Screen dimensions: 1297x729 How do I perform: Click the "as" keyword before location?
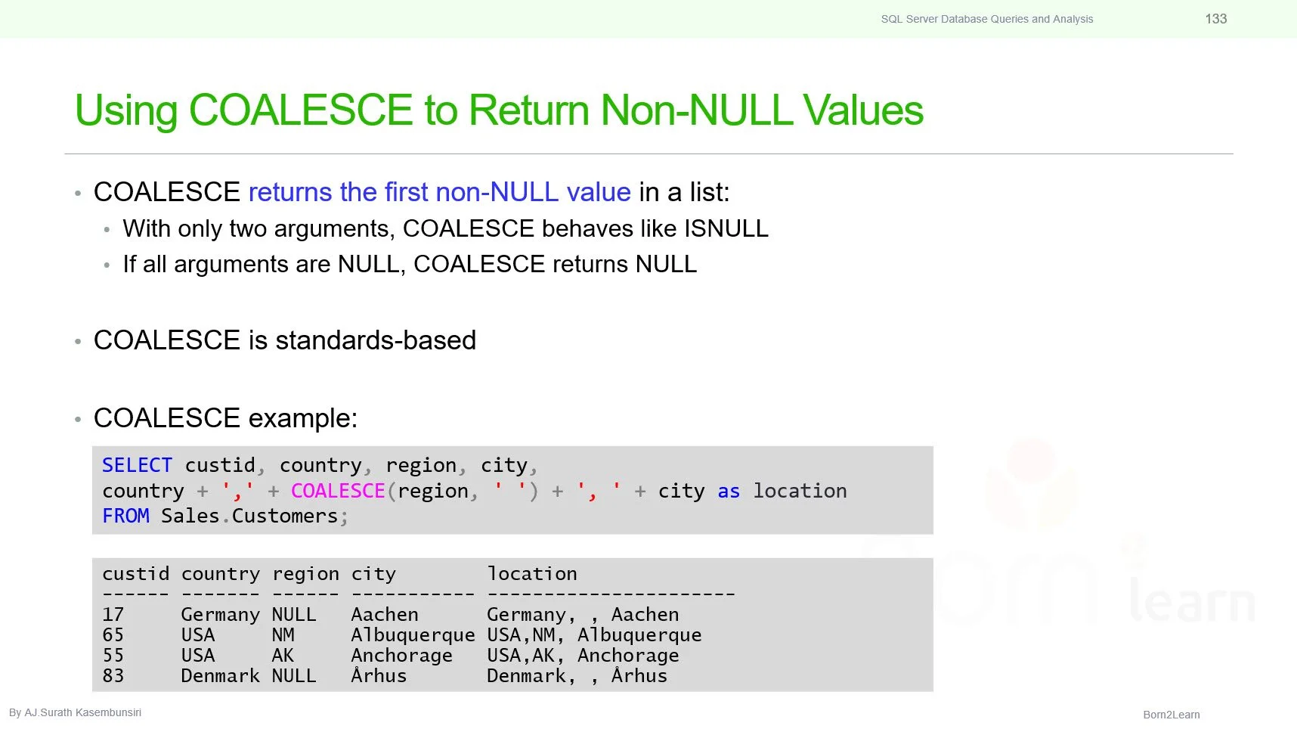point(729,492)
